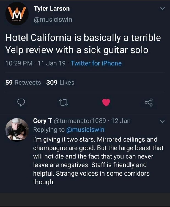Screen dimensions: 170x207
Task: Open the Twitter for iPhone link
Action: click(x=96, y=63)
